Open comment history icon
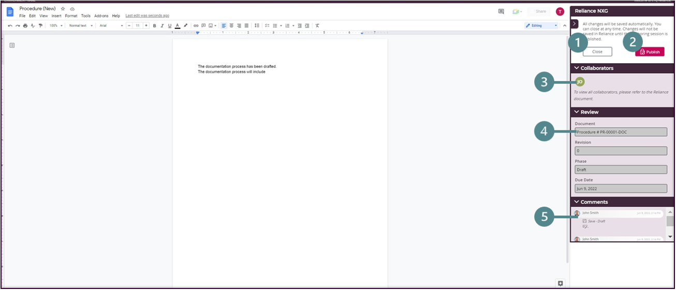The image size is (676, 290). pos(501,11)
